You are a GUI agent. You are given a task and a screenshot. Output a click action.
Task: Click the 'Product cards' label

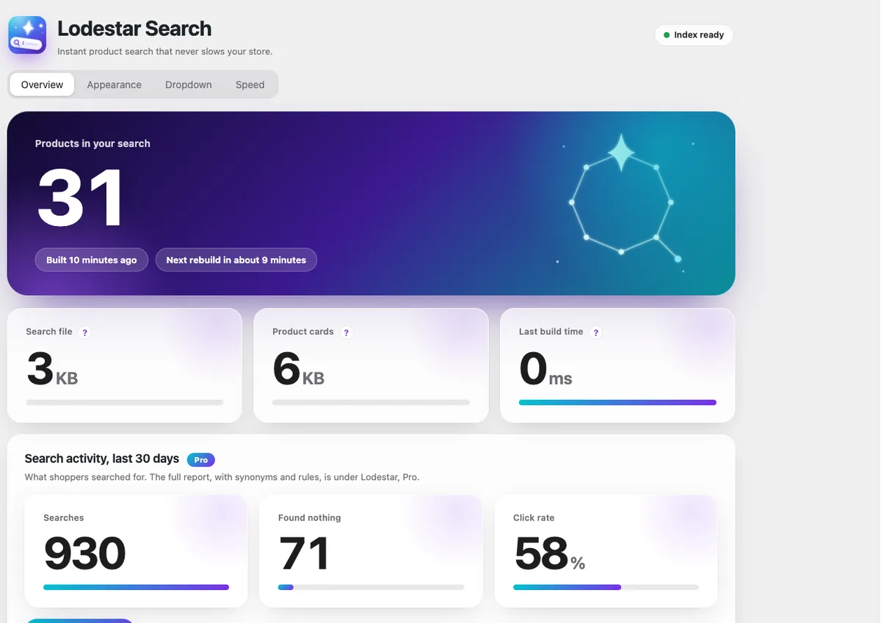tap(303, 332)
